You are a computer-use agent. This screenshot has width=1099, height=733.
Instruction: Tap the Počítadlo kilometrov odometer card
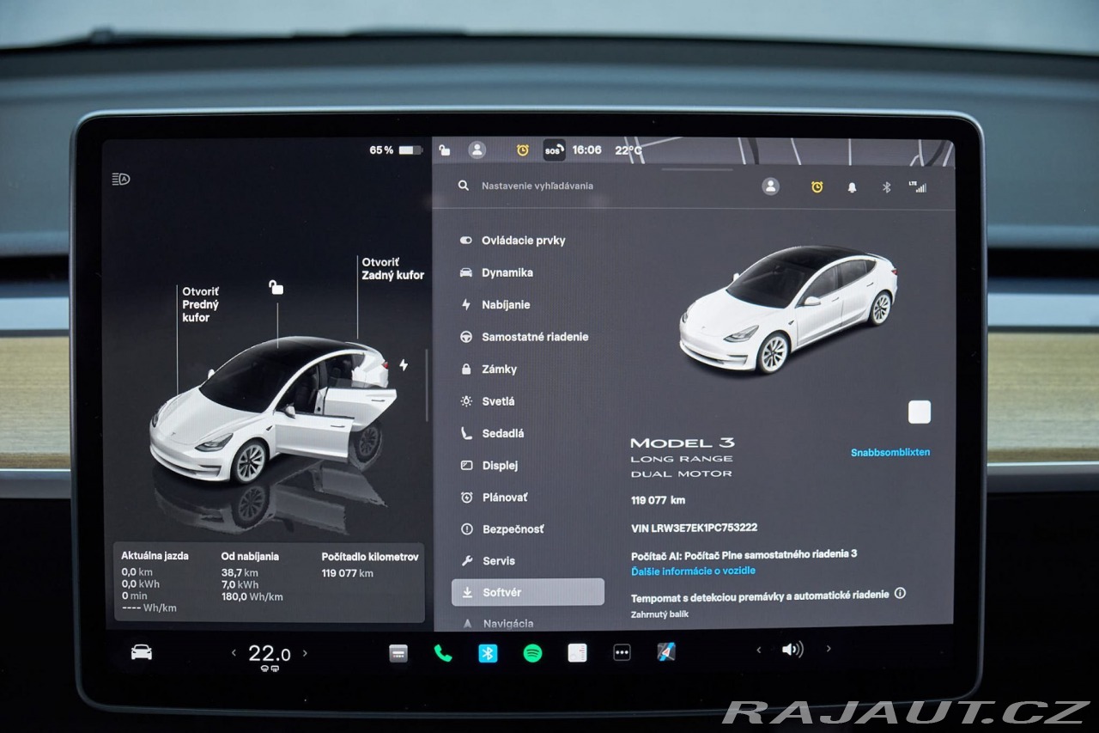pos(370,564)
